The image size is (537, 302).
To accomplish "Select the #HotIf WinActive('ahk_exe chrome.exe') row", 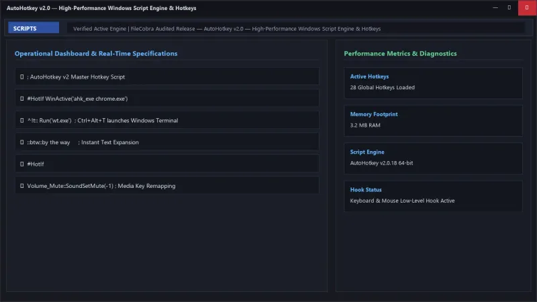I will tap(167, 98).
